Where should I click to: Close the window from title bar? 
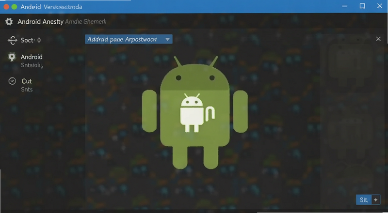click(x=380, y=6)
